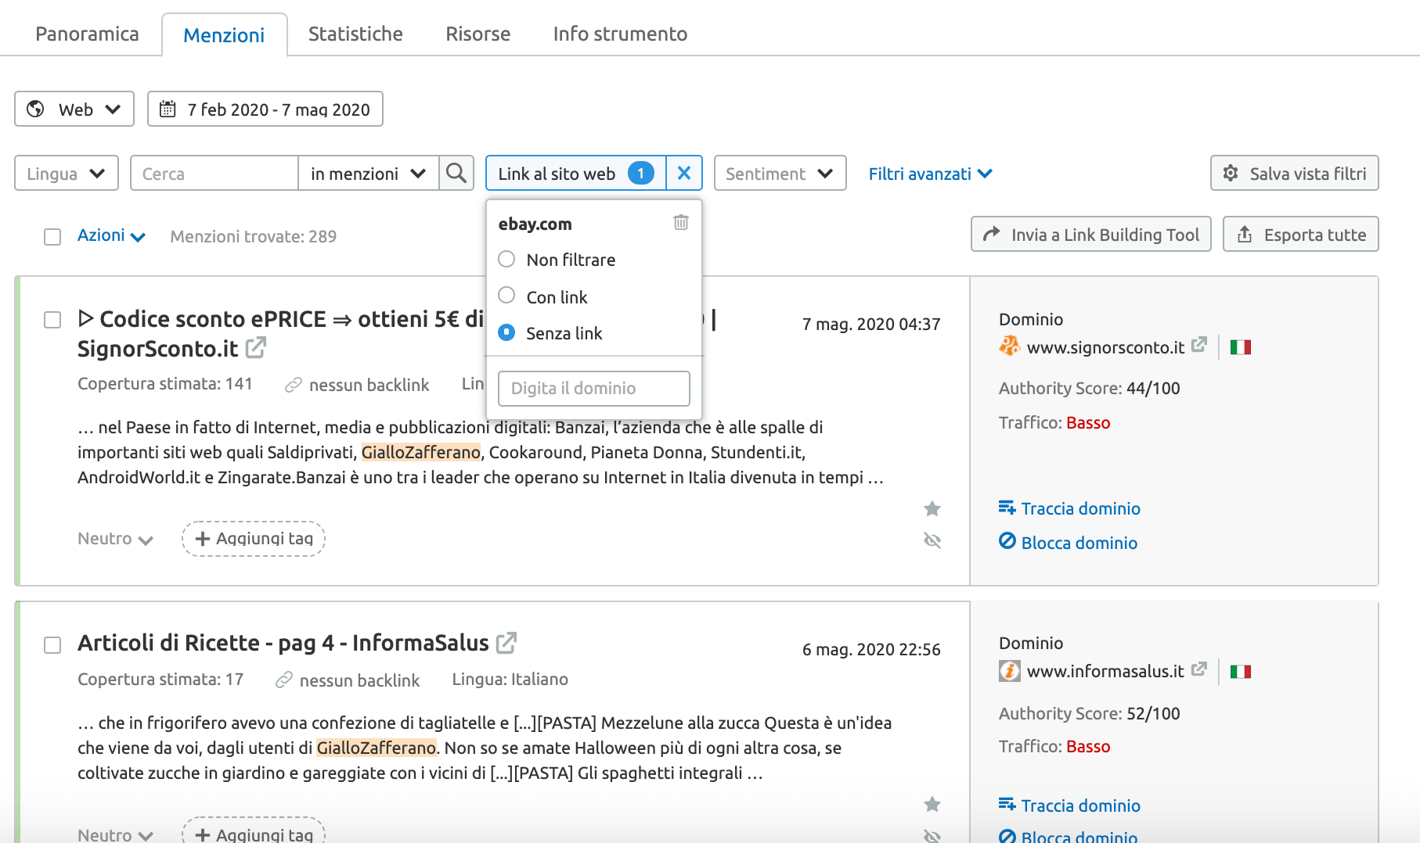Clear the Link al sito web filter
1420x843 pixels.
684,173
